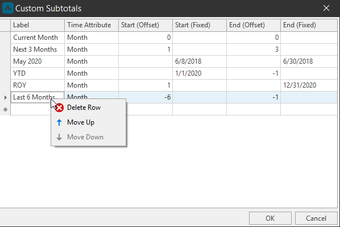Choose Move Up from the context menu
Image resolution: width=340 pixels, height=227 pixels.
89,122
